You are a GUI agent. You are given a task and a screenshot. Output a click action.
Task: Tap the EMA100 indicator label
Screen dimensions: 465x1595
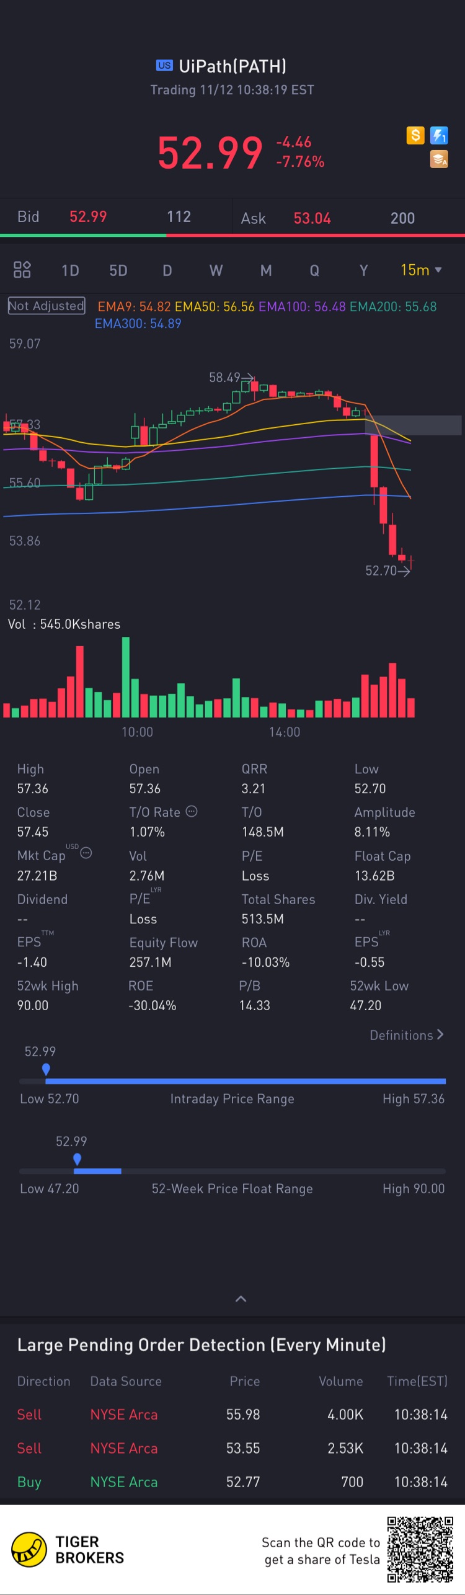[302, 306]
